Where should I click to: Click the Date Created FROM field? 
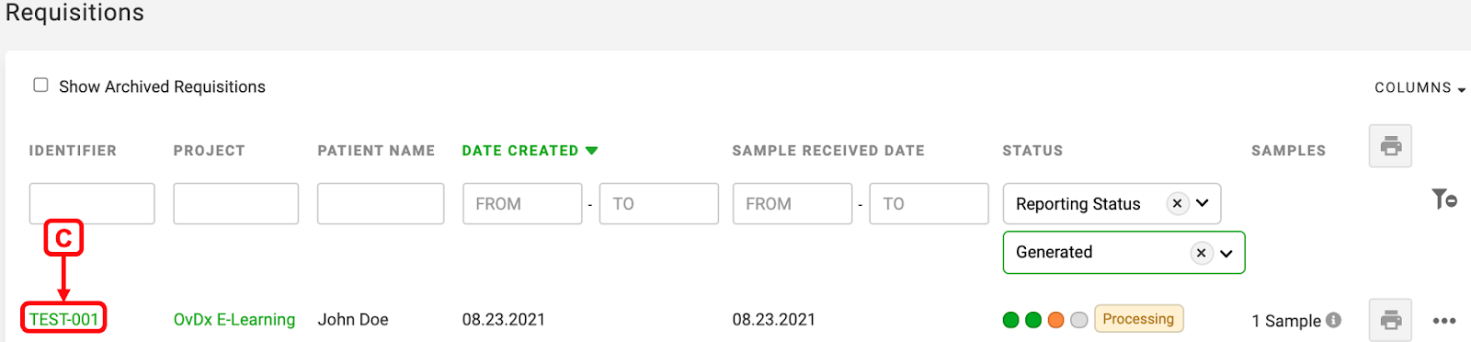point(522,203)
